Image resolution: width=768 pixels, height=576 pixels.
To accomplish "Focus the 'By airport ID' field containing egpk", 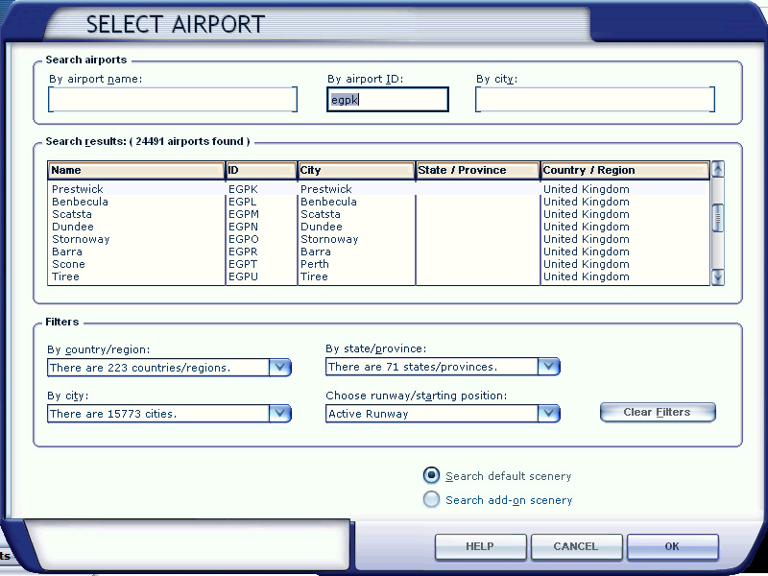I will tap(388, 100).
